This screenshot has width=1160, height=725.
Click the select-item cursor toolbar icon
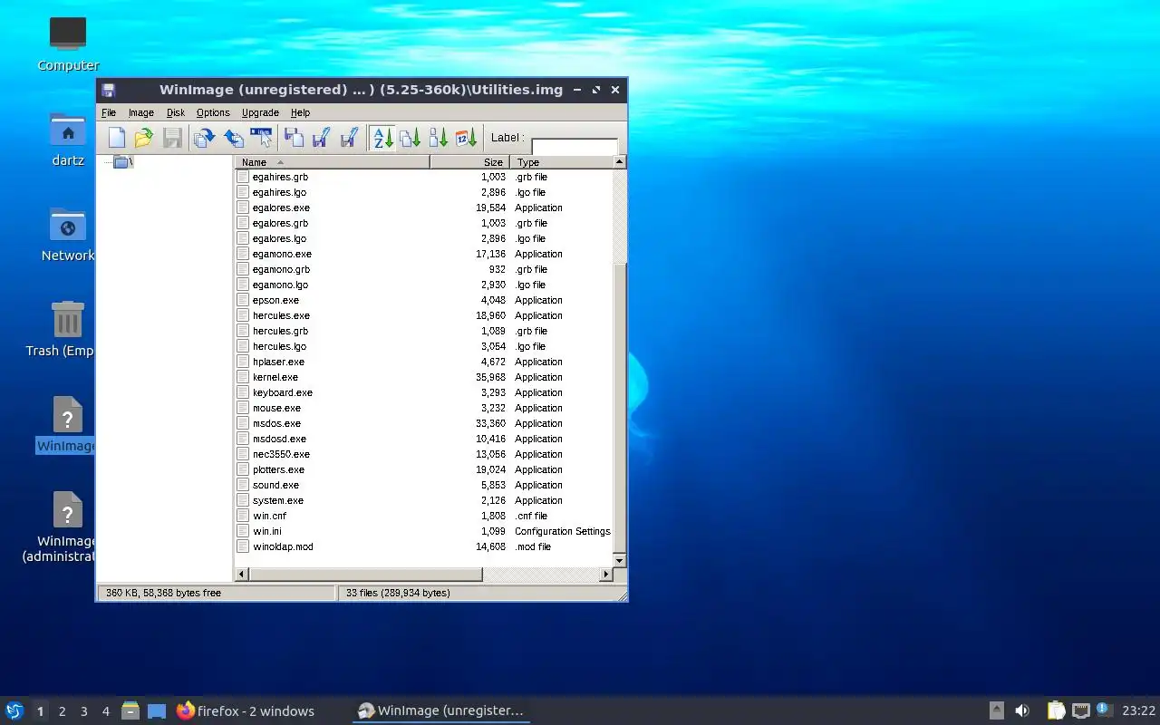(x=261, y=138)
